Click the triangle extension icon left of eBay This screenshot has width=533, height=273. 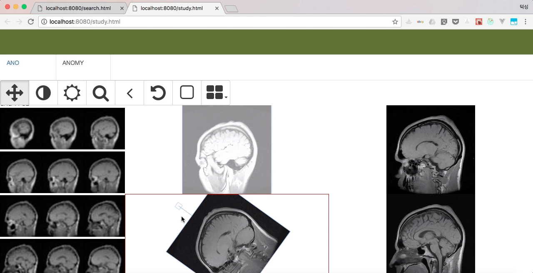point(409,22)
